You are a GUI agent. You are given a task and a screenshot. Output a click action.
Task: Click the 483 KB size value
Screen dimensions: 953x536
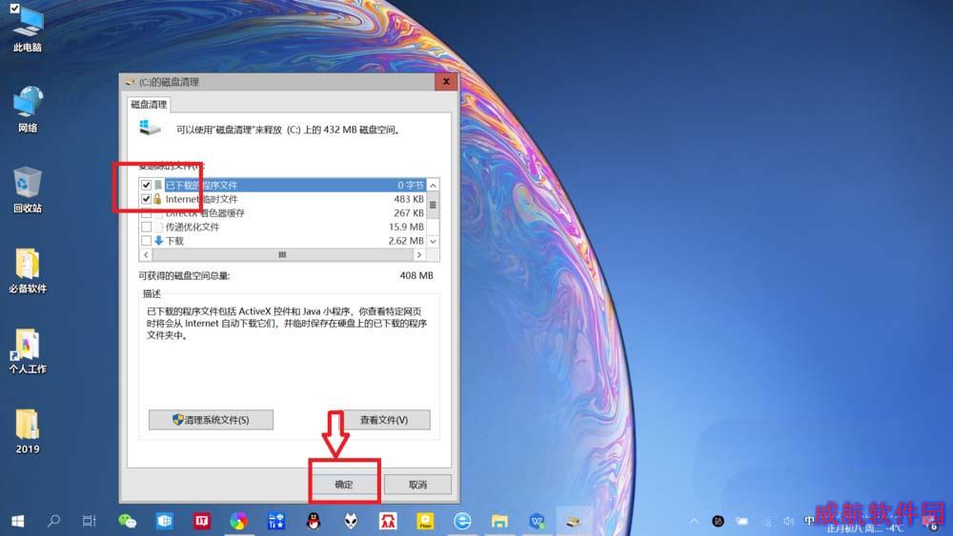pyautogui.click(x=409, y=199)
